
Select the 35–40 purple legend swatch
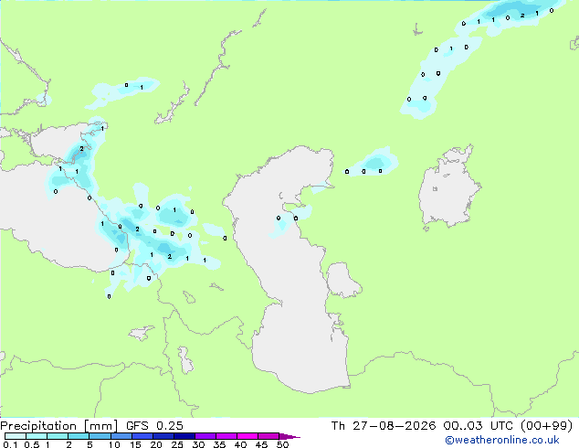pyautogui.click(x=226, y=436)
